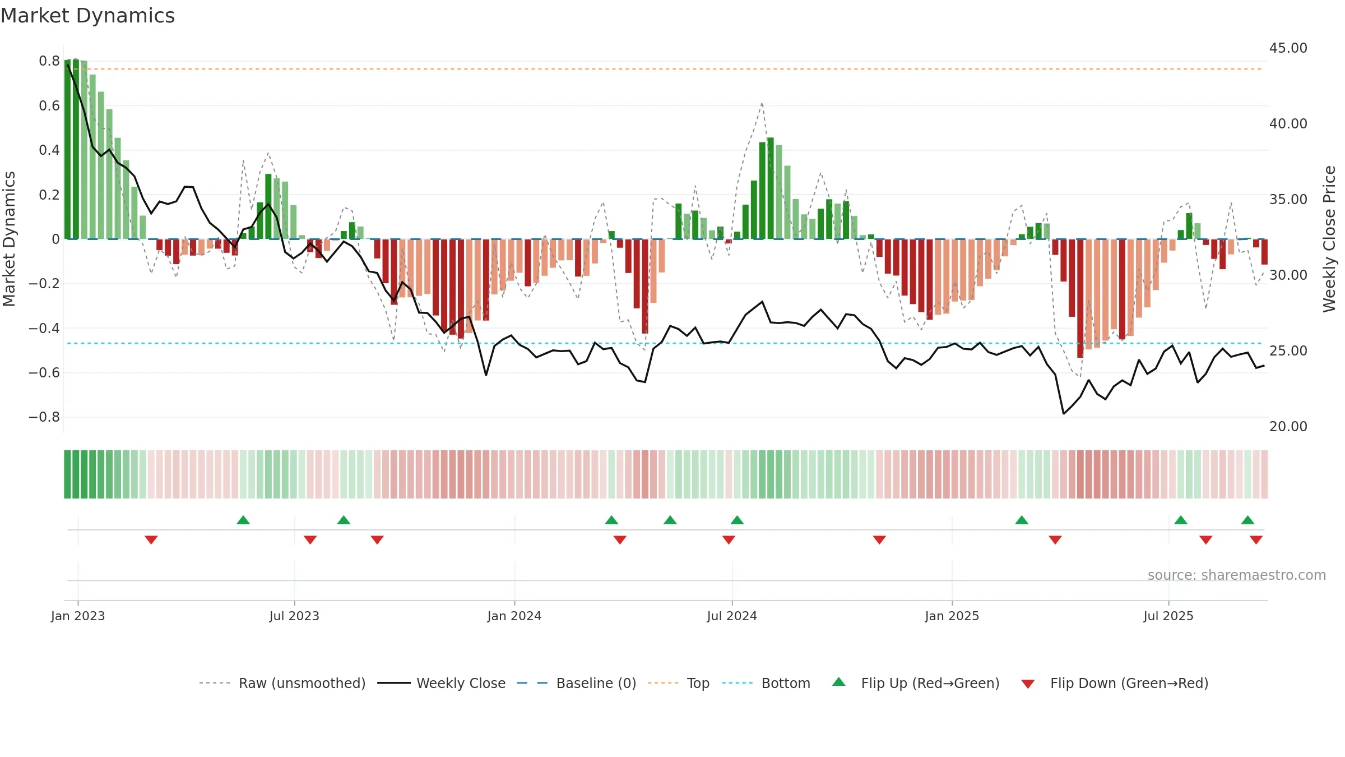The height and width of the screenshot is (757, 1345).
Task: Click the 35.00 tick on the price axis
Action: point(1288,199)
